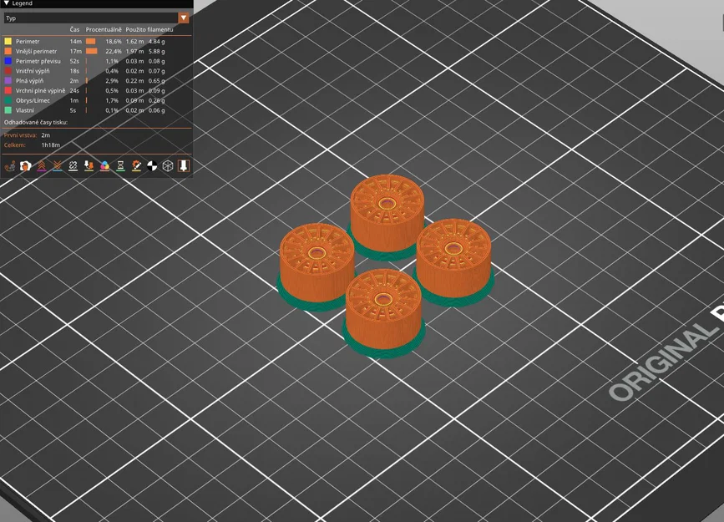
Task: Toggle the Color changes icon
Action: click(105, 165)
